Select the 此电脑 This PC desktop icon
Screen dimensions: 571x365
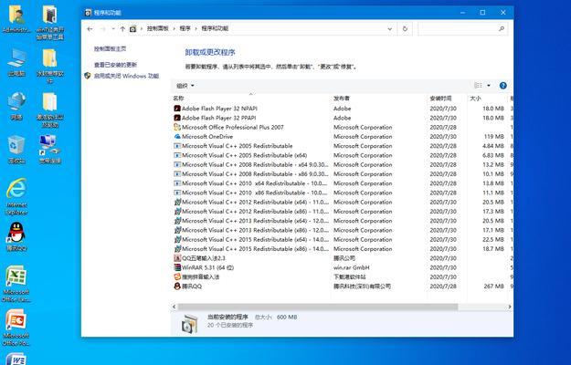click(16, 62)
